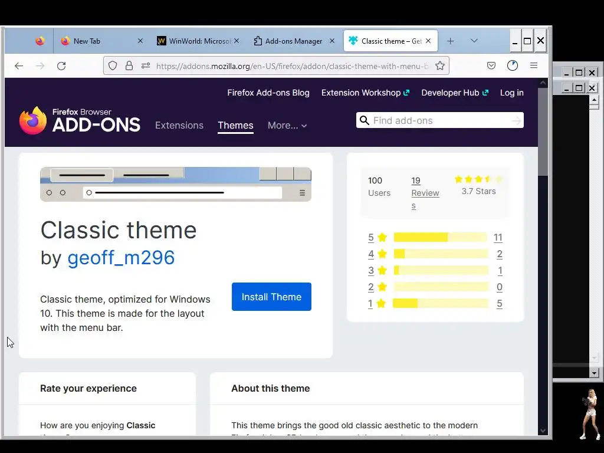Open site permissions icon in address bar

point(146,66)
